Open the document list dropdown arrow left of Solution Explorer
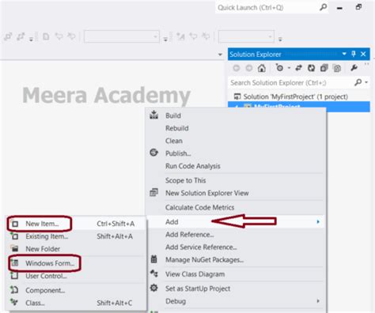 (x=220, y=55)
